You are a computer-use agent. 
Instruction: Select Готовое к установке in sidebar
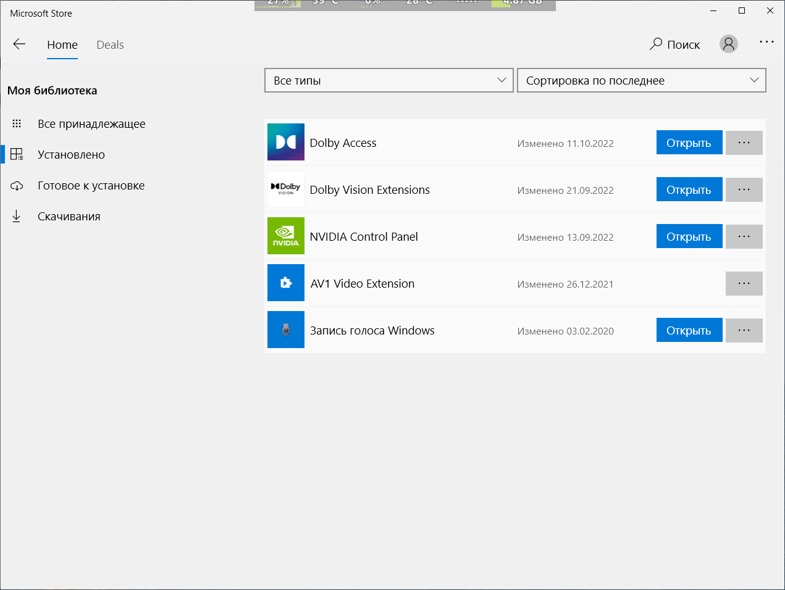(91, 185)
